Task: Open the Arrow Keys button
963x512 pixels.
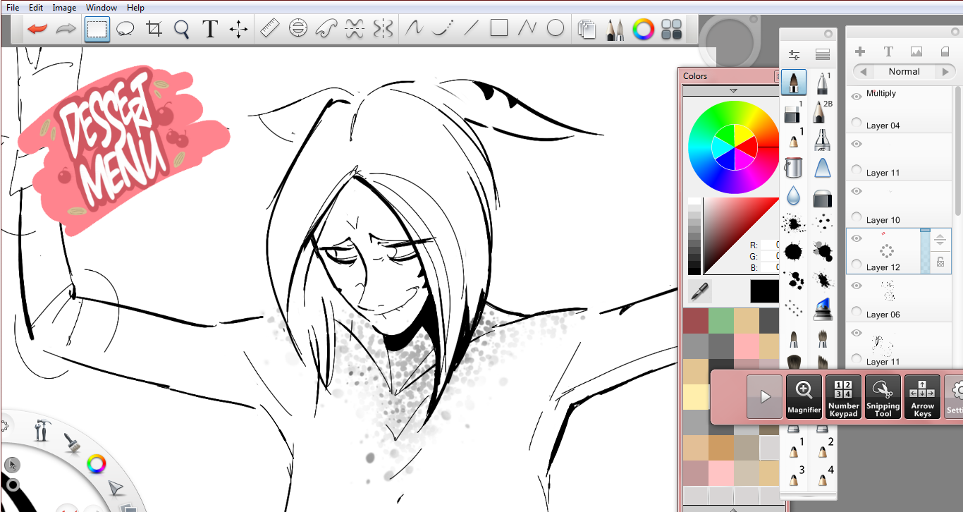Action: click(x=923, y=397)
